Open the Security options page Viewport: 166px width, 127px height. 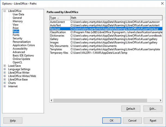coord(17,38)
